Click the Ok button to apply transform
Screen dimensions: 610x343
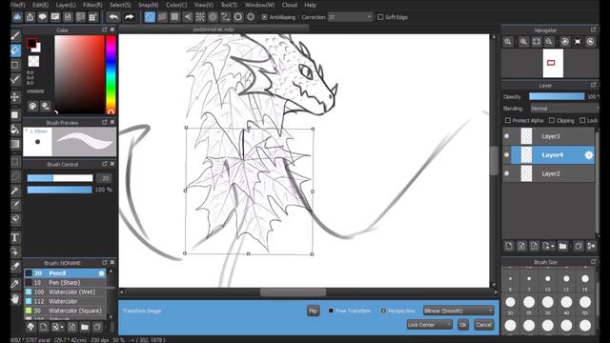[463, 325]
